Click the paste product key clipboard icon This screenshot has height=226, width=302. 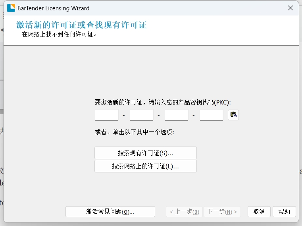pyautogui.click(x=233, y=115)
